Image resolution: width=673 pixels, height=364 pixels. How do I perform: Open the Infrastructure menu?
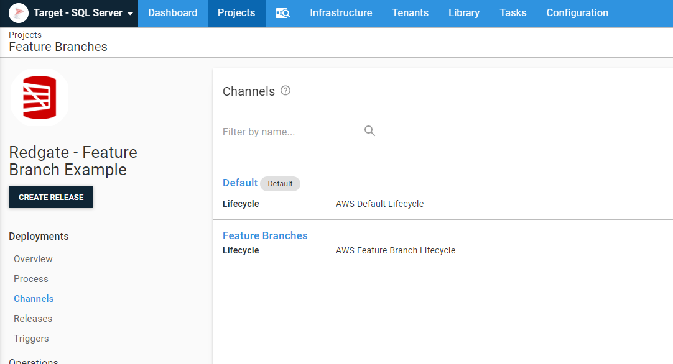(x=341, y=13)
